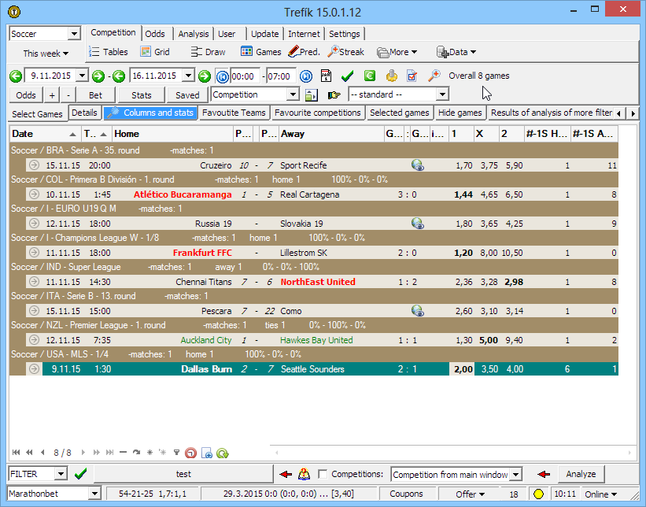Open the Streak tool
The image size is (646, 507).
[x=346, y=52]
